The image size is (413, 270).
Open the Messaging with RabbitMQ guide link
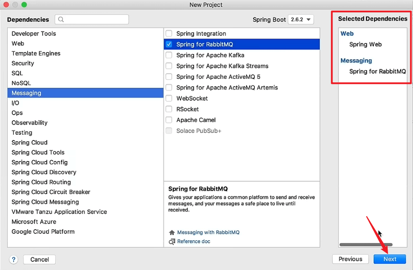(x=208, y=232)
